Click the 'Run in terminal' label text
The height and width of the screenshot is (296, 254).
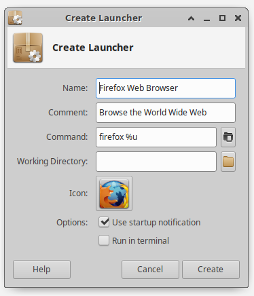pos(141,240)
